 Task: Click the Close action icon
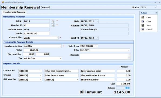click(143, 21)
